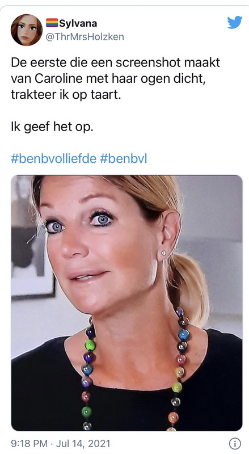This screenshot has height=454, width=249.
Task: Enlarge the embedded photo of the woman
Action: 126,303
